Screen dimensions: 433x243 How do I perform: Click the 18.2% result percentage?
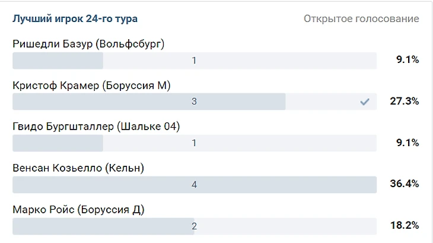point(405,226)
